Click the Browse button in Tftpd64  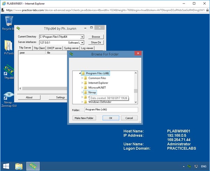(x=96, y=37)
